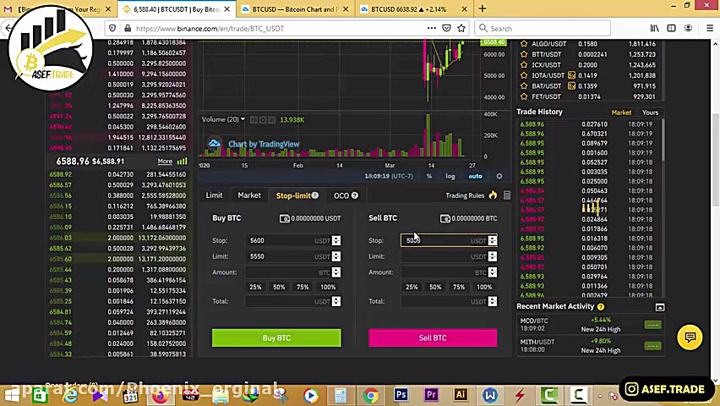Select the Stop-limit order tab
This screenshot has height=406, width=720.
pyautogui.click(x=293, y=195)
